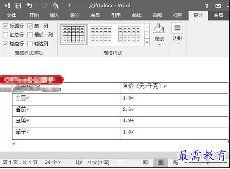Uncheck the 镶边行 checkbox
230x169 pixels.
tap(6, 44)
